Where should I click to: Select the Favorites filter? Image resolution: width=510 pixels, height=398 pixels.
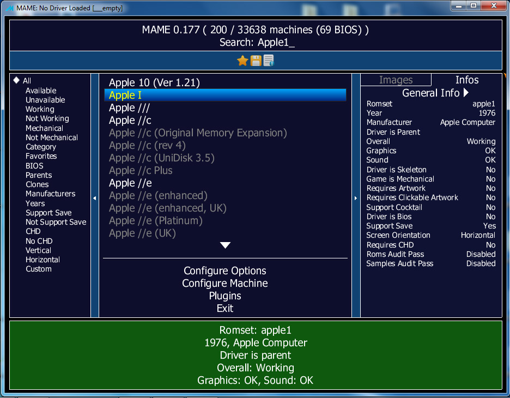[41, 156]
